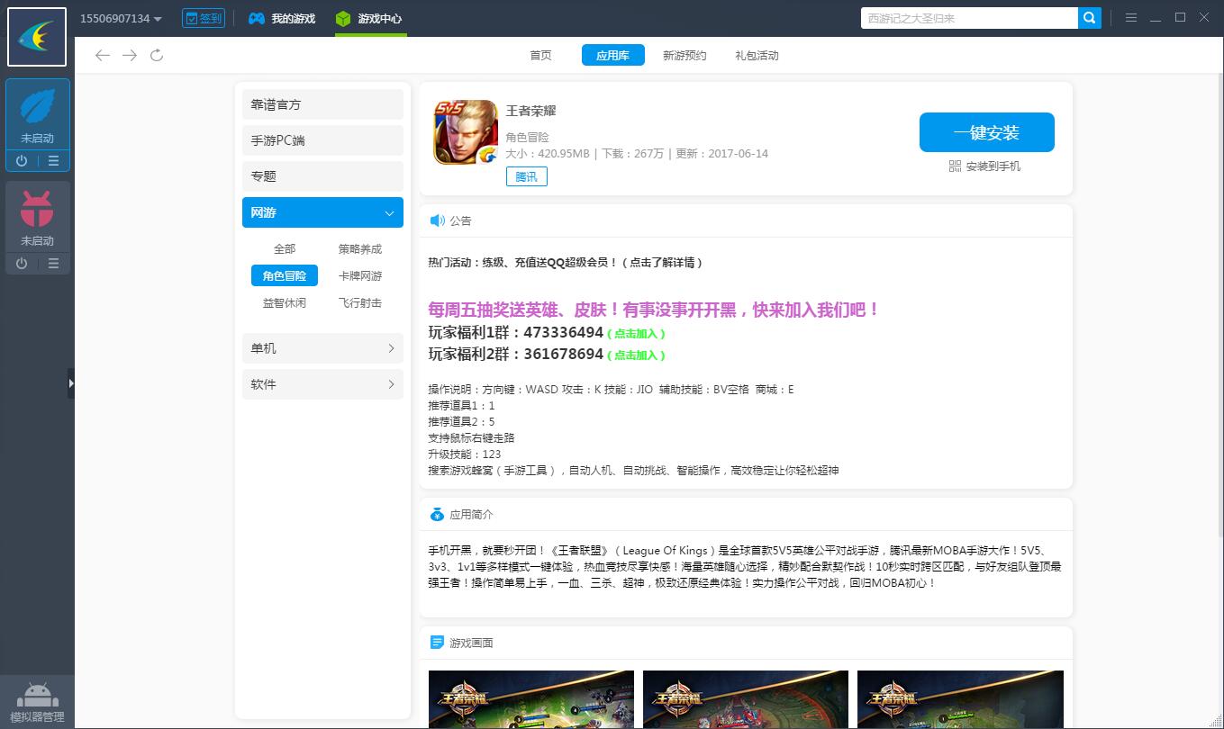
Task: Click 未启动 under pink bug emulator
Action: [x=37, y=241]
